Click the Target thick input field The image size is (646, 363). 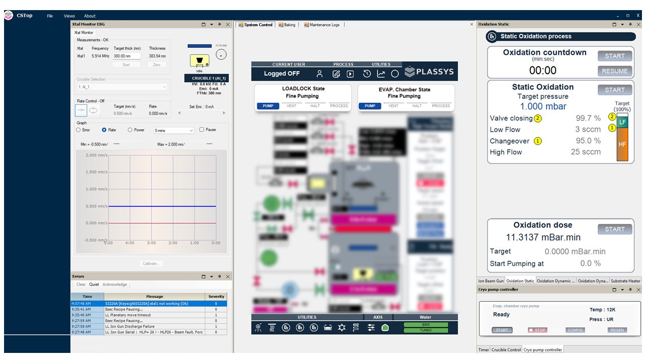click(126, 56)
